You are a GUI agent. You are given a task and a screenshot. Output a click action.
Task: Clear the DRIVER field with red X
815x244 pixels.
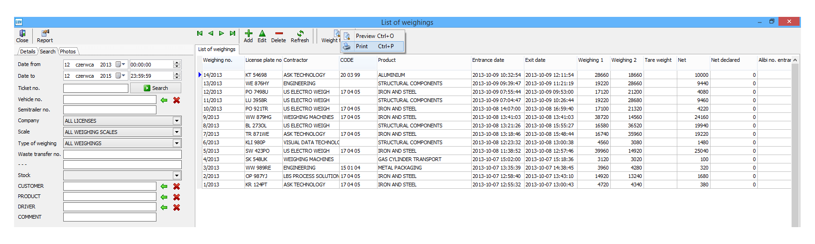177,207
